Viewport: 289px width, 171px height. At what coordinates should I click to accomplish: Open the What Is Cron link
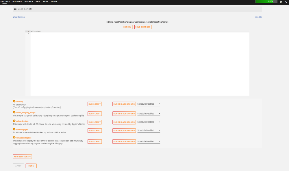pos(19,17)
